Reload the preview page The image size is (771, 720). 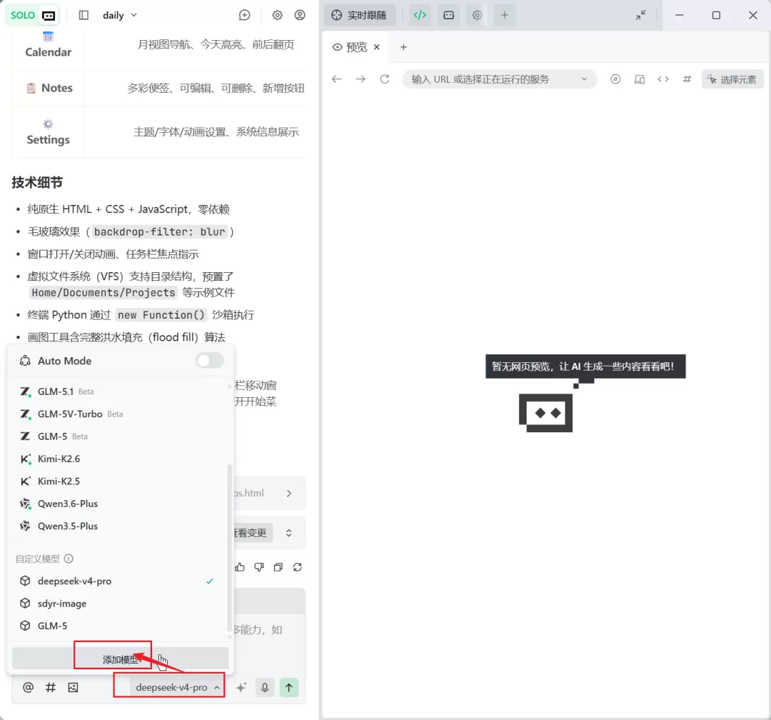(385, 79)
